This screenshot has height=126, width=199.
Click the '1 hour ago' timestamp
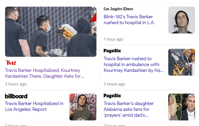pyautogui.click(x=113, y=39)
